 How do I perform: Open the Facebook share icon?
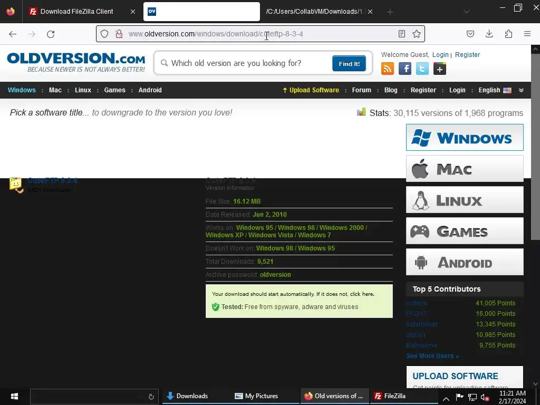(x=405, y=69)
